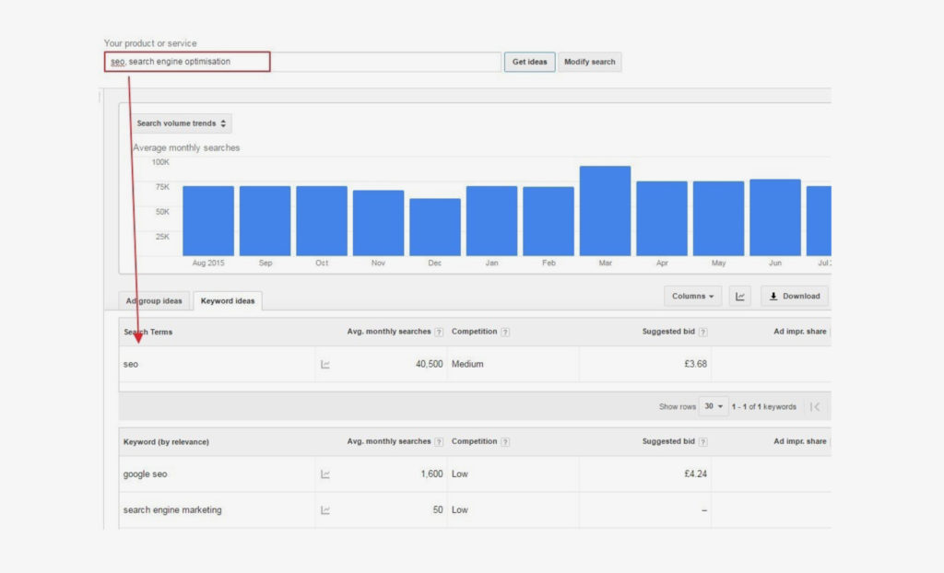Select the Keyword ideas tab
944x573 pixels.
point(228,300)
